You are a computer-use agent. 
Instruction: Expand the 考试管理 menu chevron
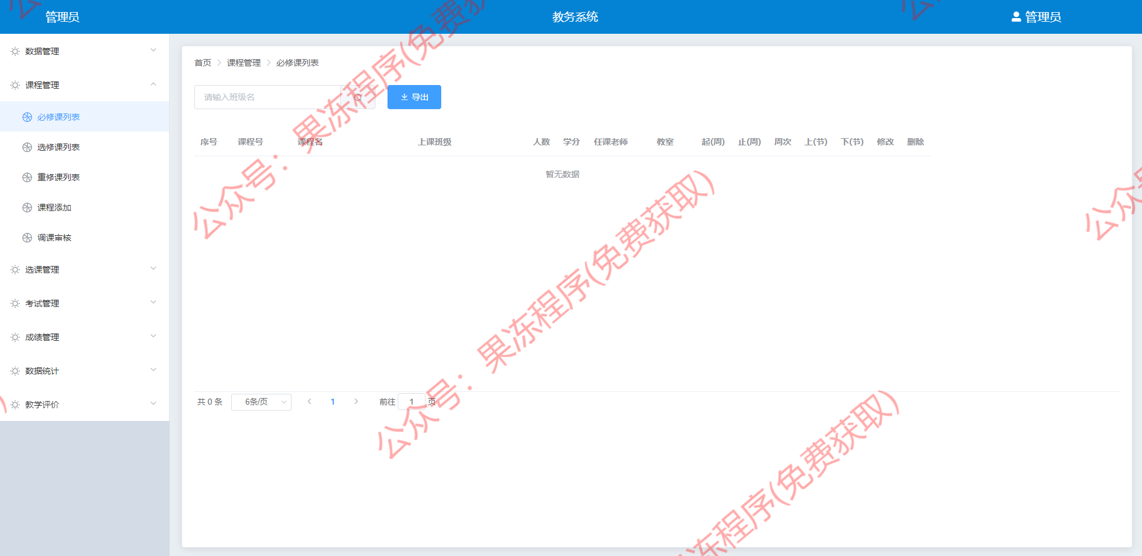pyautogui.click(x=153, y=303)
